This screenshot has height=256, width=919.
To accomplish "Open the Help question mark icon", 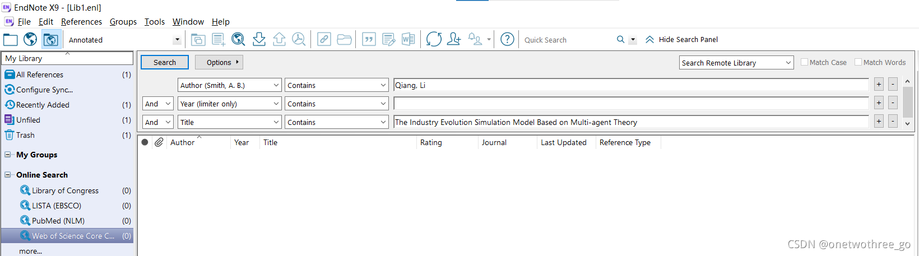I will coord(507,39).
